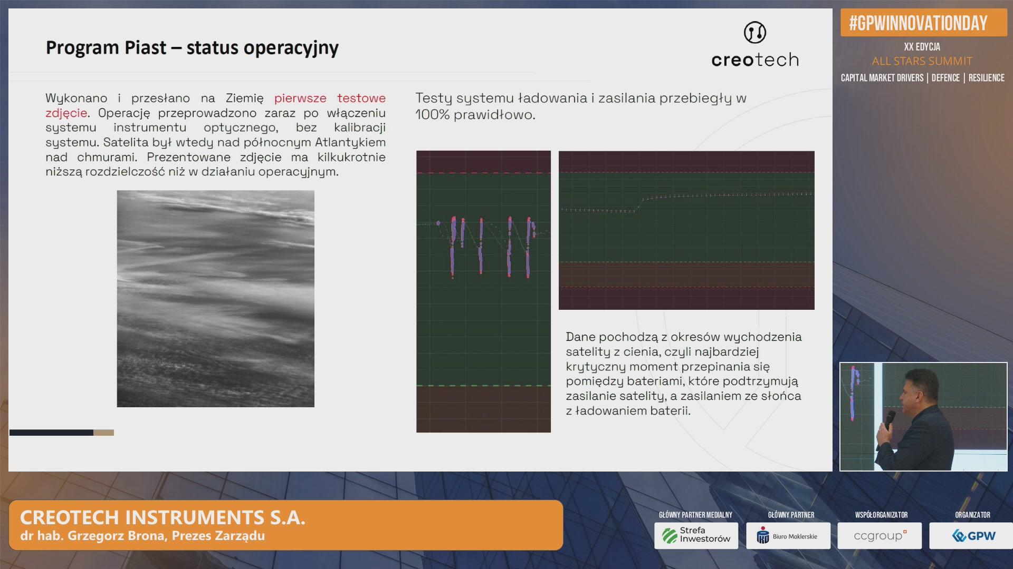Click the CREOTECH INSTRUMENTS S.A. caption
Viewport: 1013px width, 569px height.
[163, 517]
